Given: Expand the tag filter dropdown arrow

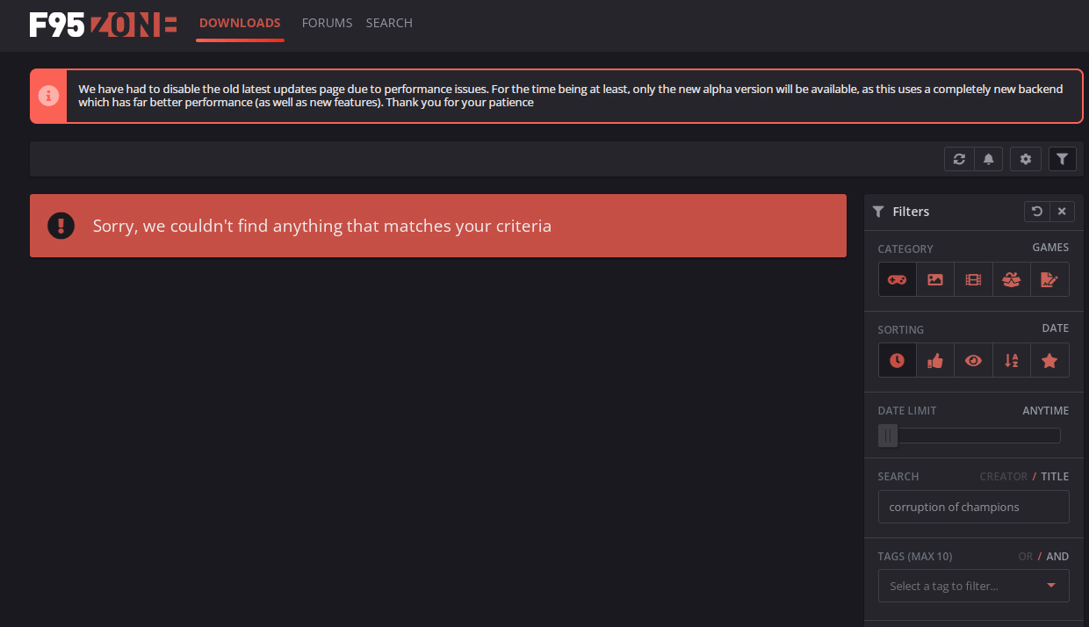Looking at the screenshot, I should (1051, 586).
